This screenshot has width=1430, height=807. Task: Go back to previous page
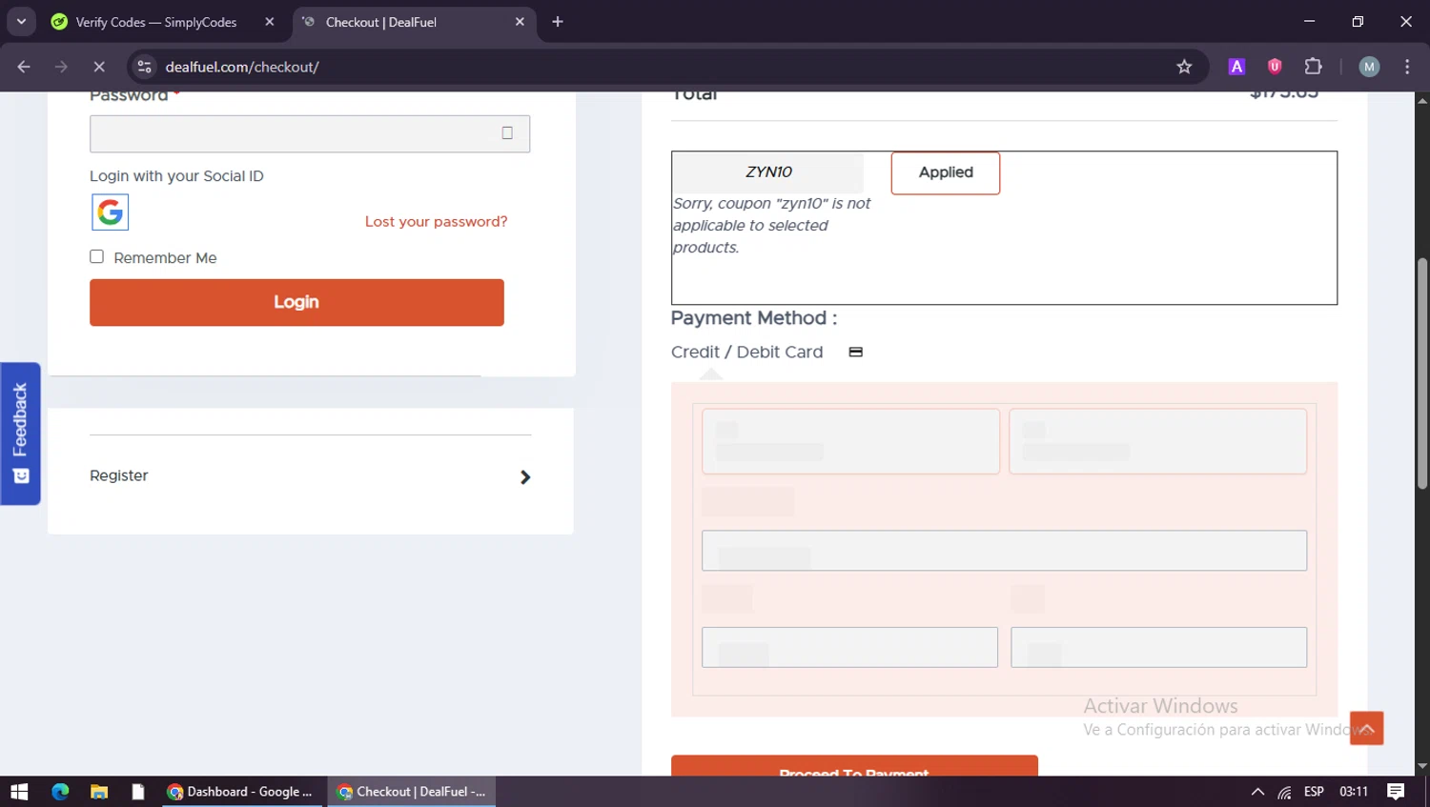point(24,67)
